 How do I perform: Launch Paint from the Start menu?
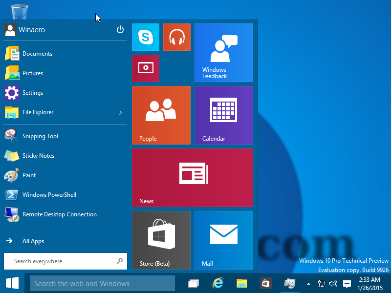[x=29, y=175]
